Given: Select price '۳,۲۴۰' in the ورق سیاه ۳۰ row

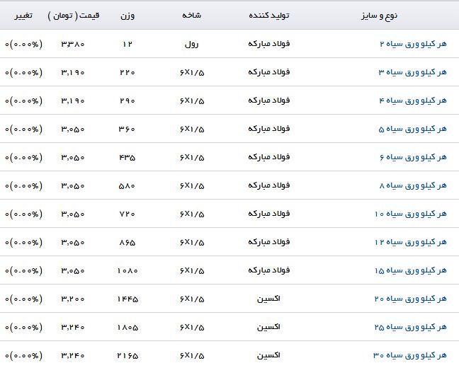Looking at the screenshot, I should coord(72,356).
